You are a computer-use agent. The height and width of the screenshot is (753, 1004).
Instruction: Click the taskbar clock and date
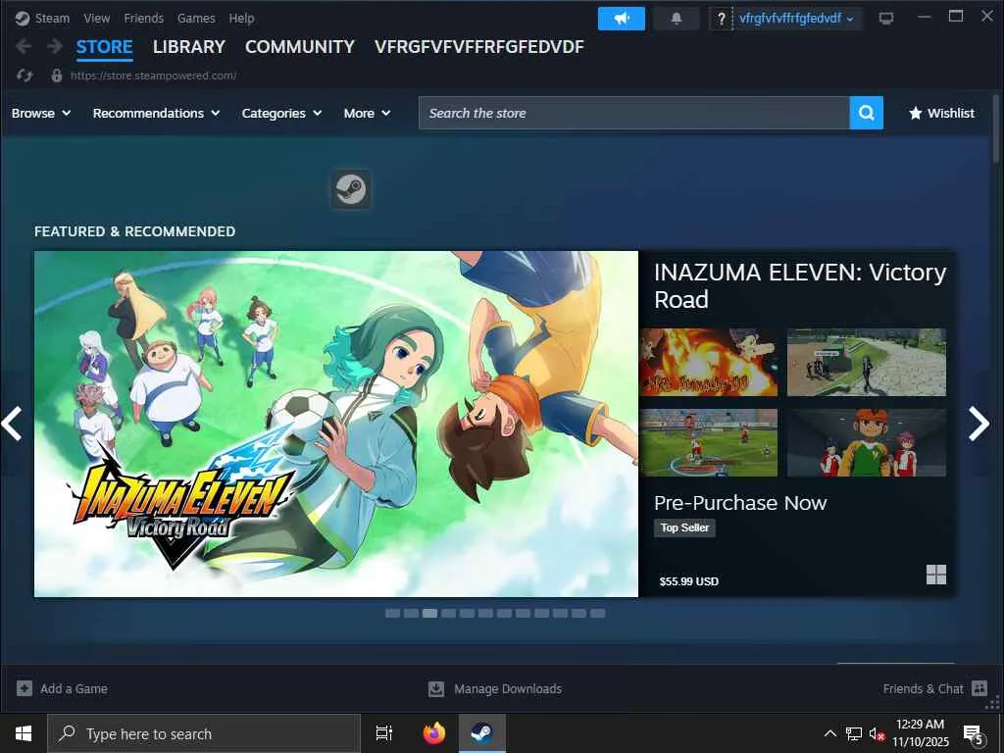pyautogui.click(x=920, y=733)
